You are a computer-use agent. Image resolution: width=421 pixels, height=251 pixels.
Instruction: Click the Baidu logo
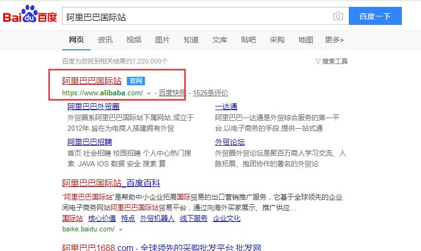pyautogui.click(x=30, y=14)
